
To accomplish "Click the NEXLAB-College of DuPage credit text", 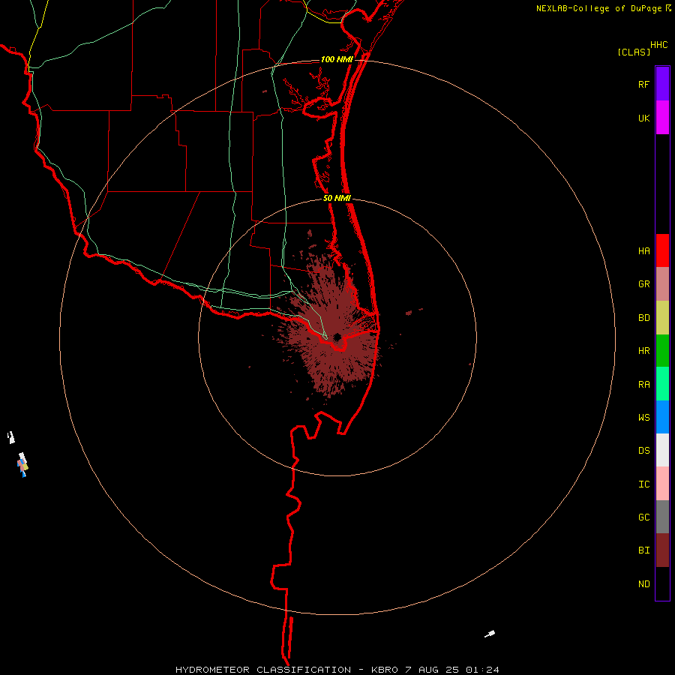I will click(599, 8).
